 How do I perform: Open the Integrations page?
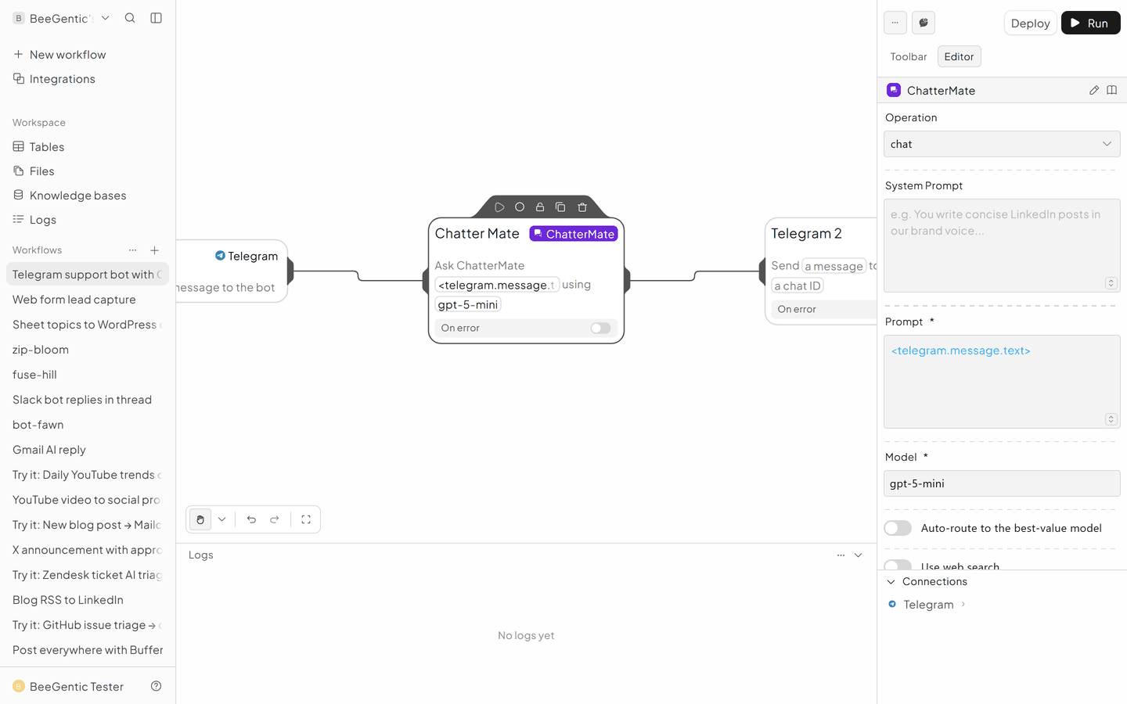88,79
